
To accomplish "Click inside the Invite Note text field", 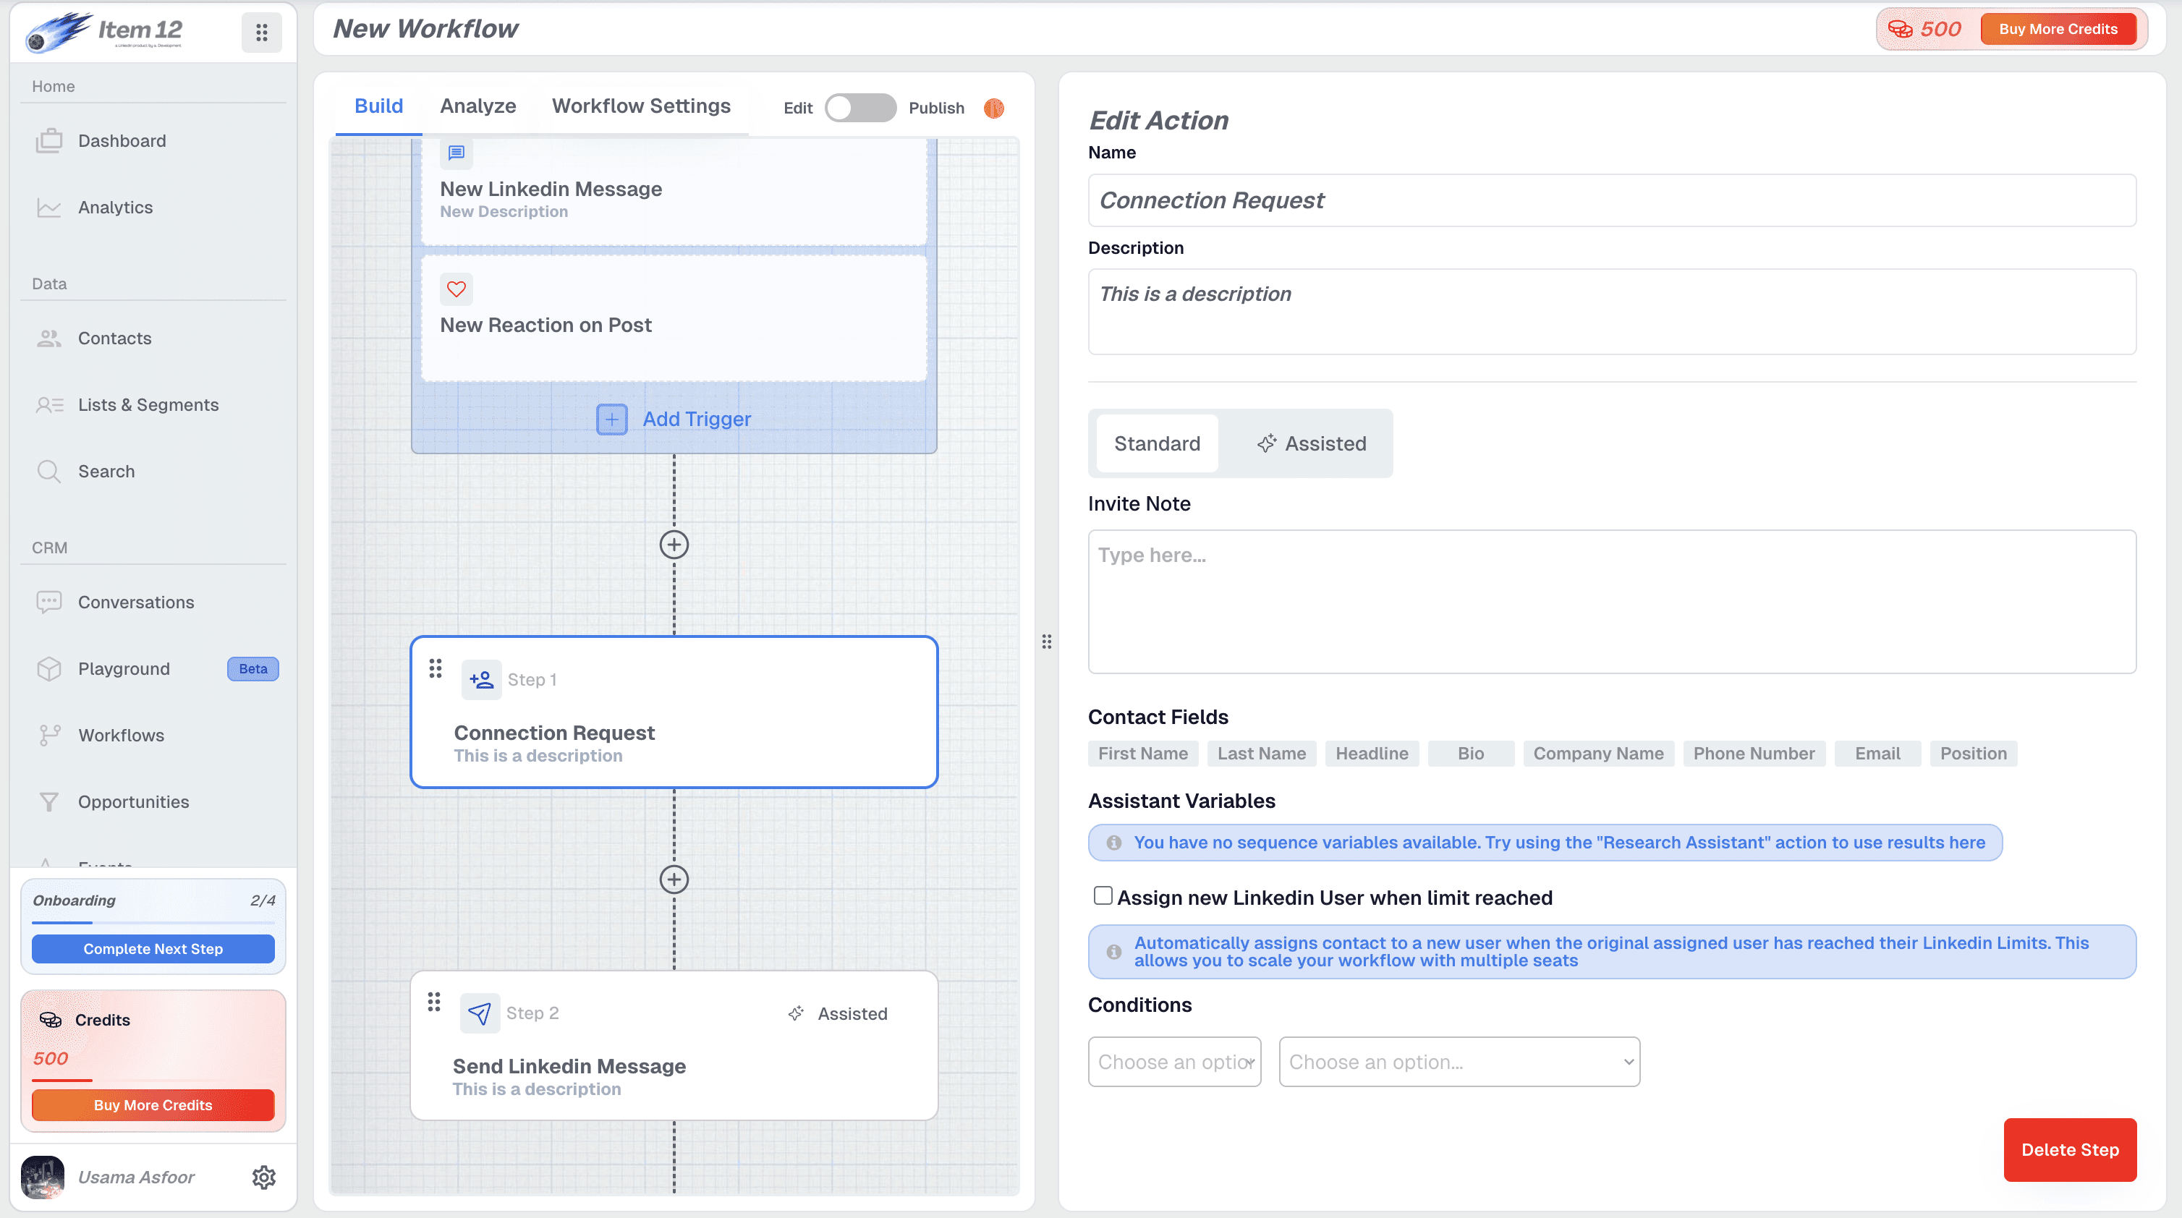I will (x=1610, y=601).
